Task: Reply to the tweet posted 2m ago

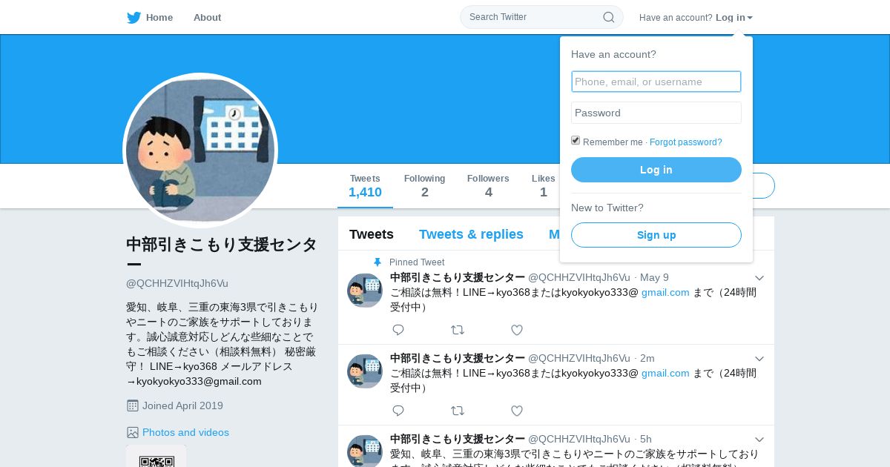Action: coord(398,411)
